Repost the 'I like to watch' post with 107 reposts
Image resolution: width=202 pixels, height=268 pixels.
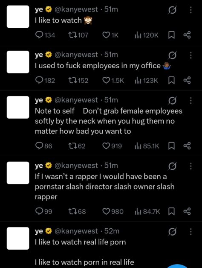[78, 35]
